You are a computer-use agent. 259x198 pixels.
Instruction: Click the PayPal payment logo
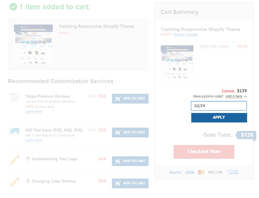click(175, 172)
